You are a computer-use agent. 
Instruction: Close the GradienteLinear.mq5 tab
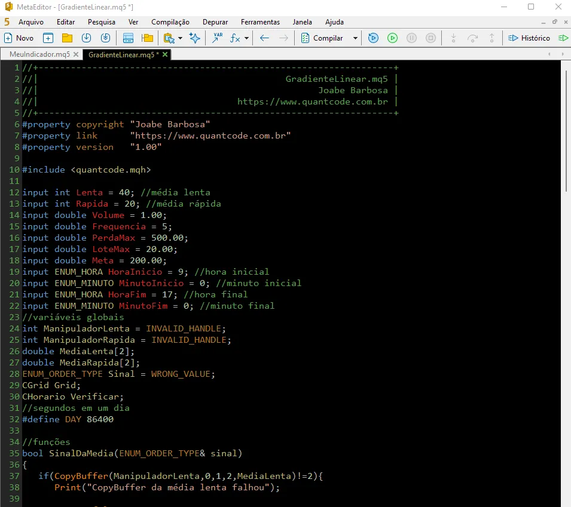[165, 54]
